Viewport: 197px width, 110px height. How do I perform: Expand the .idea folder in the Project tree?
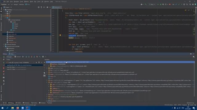pos(6,12)
